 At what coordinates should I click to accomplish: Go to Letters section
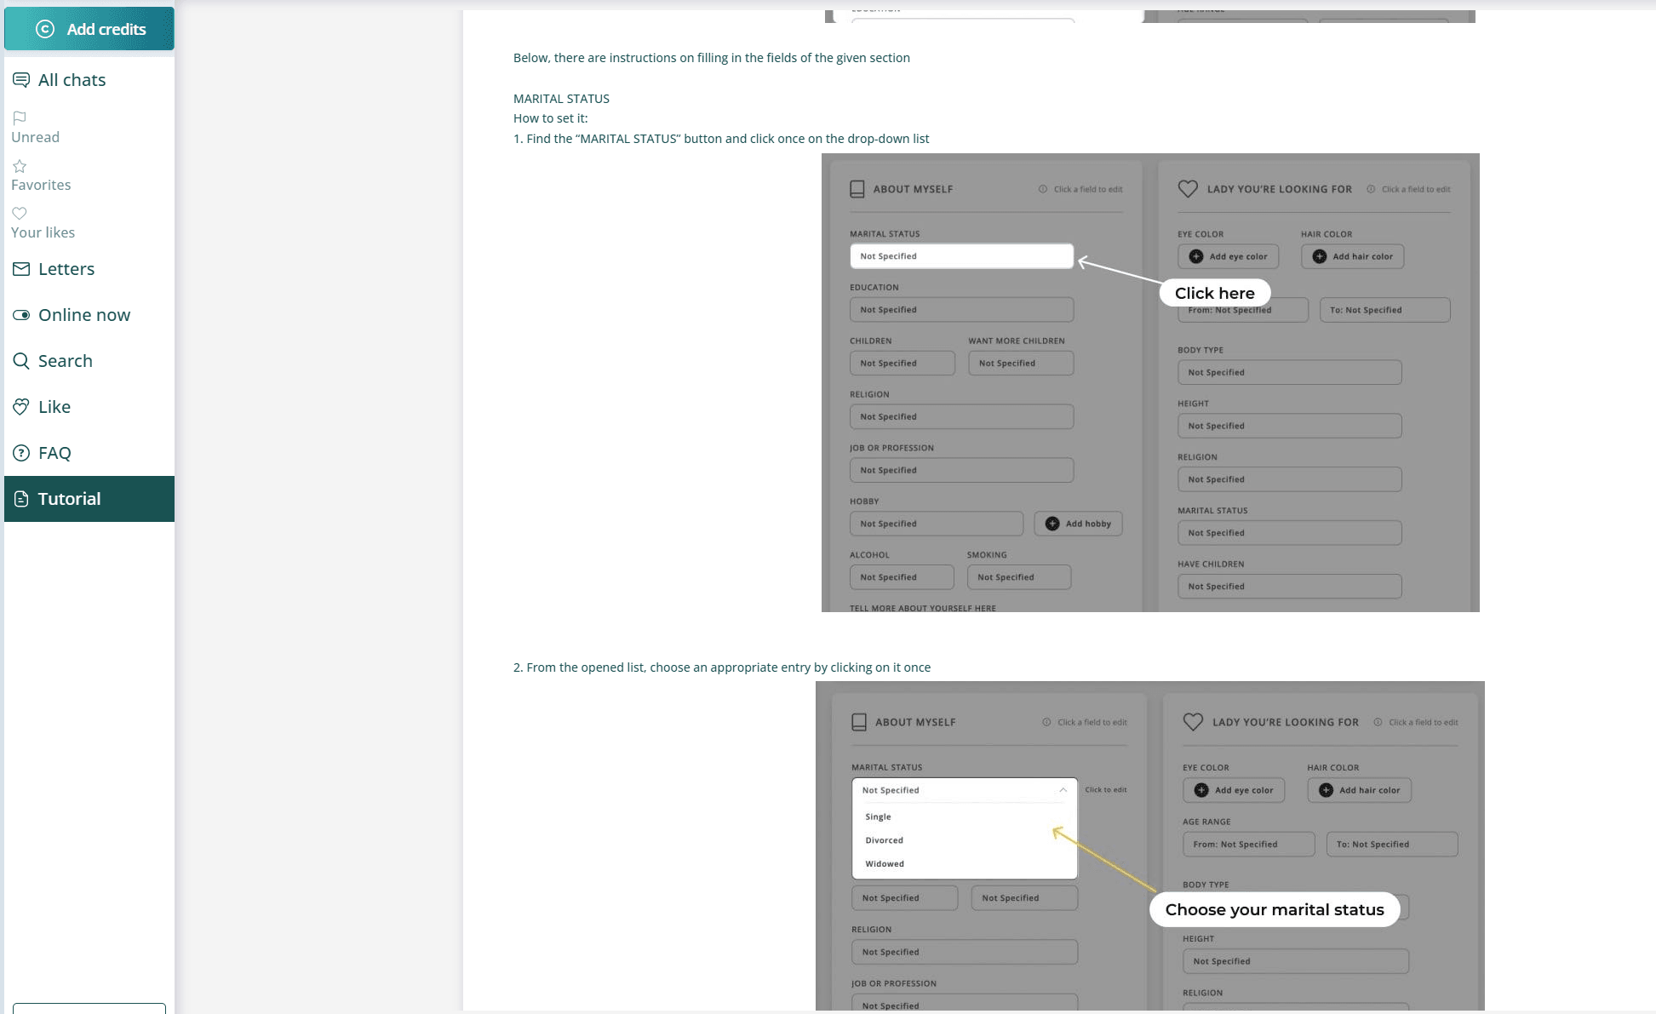pos(89,269)
